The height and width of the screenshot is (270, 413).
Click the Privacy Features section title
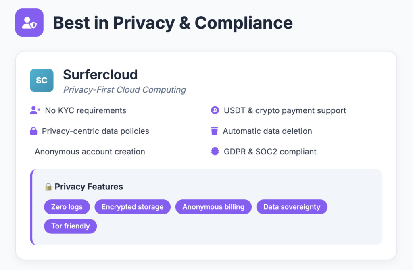coord(89,187)
